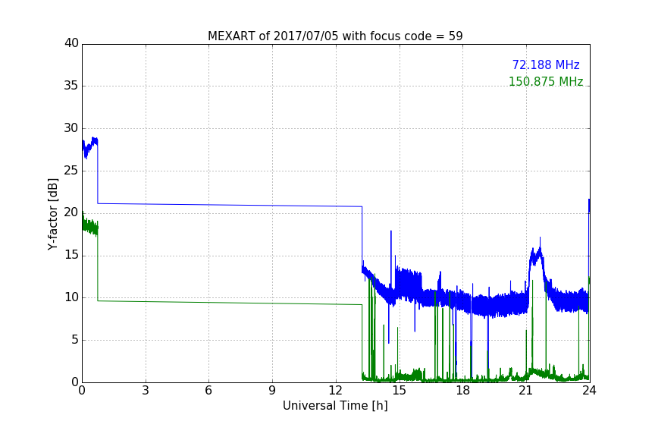Screen dimensions: 655x437
Task: Click the green flat line segment near 9.5 dB
Action: [x=230, y=303]
